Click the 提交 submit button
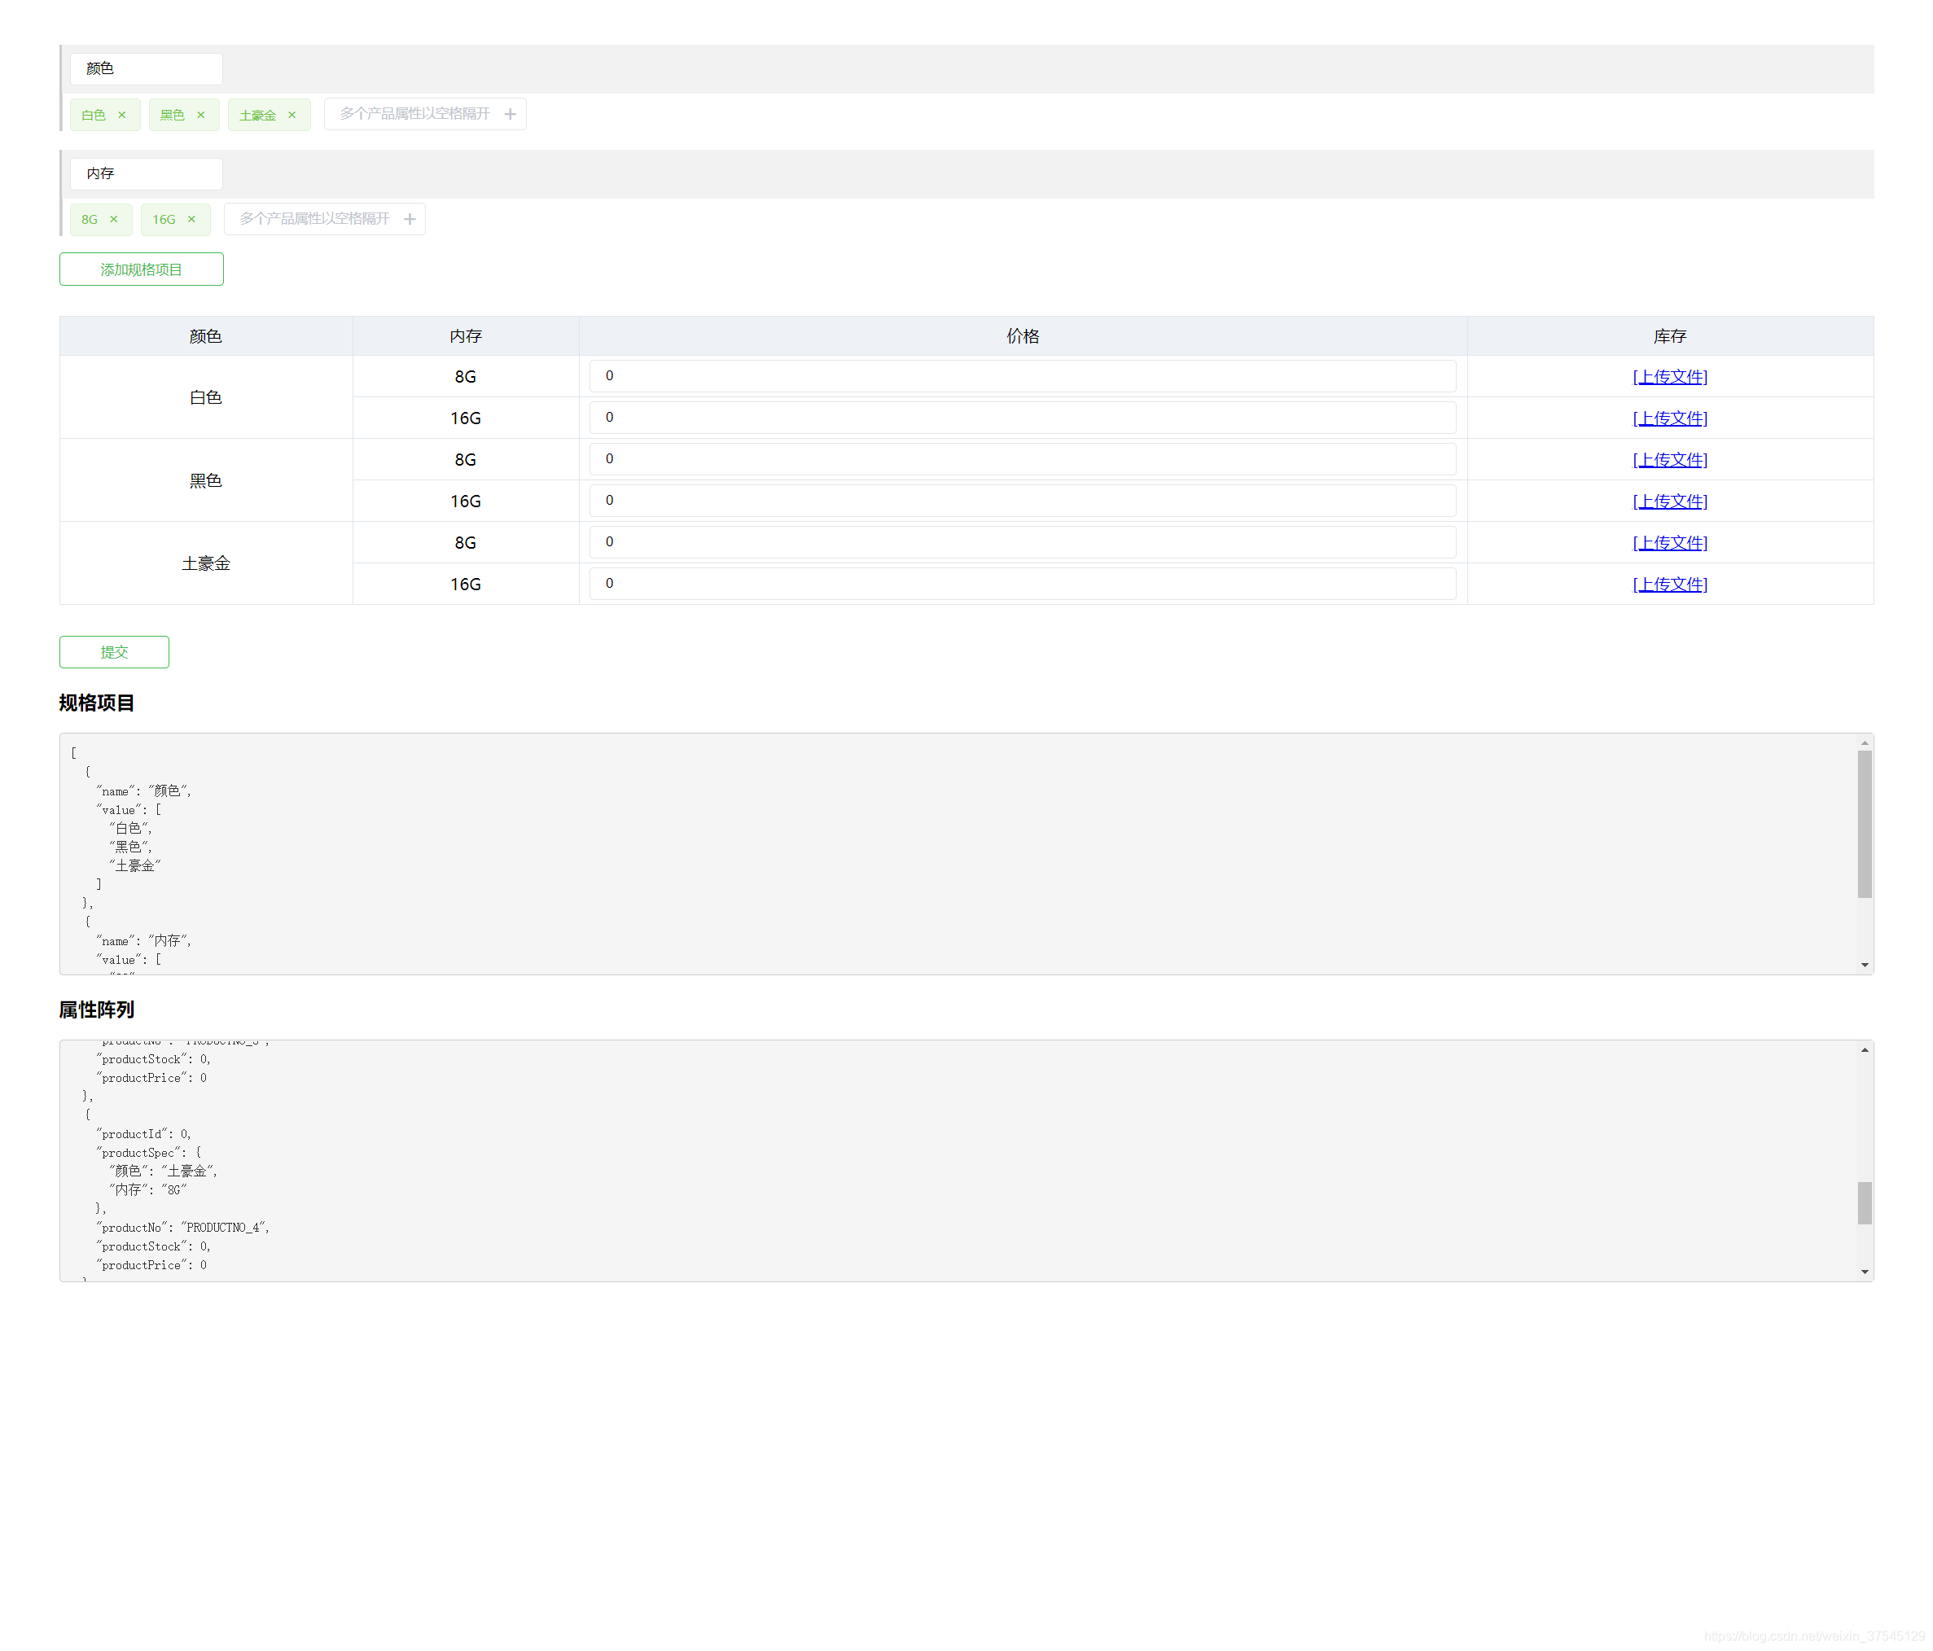The height and width of the screenshot is (1651, 1933). [115, 652]
